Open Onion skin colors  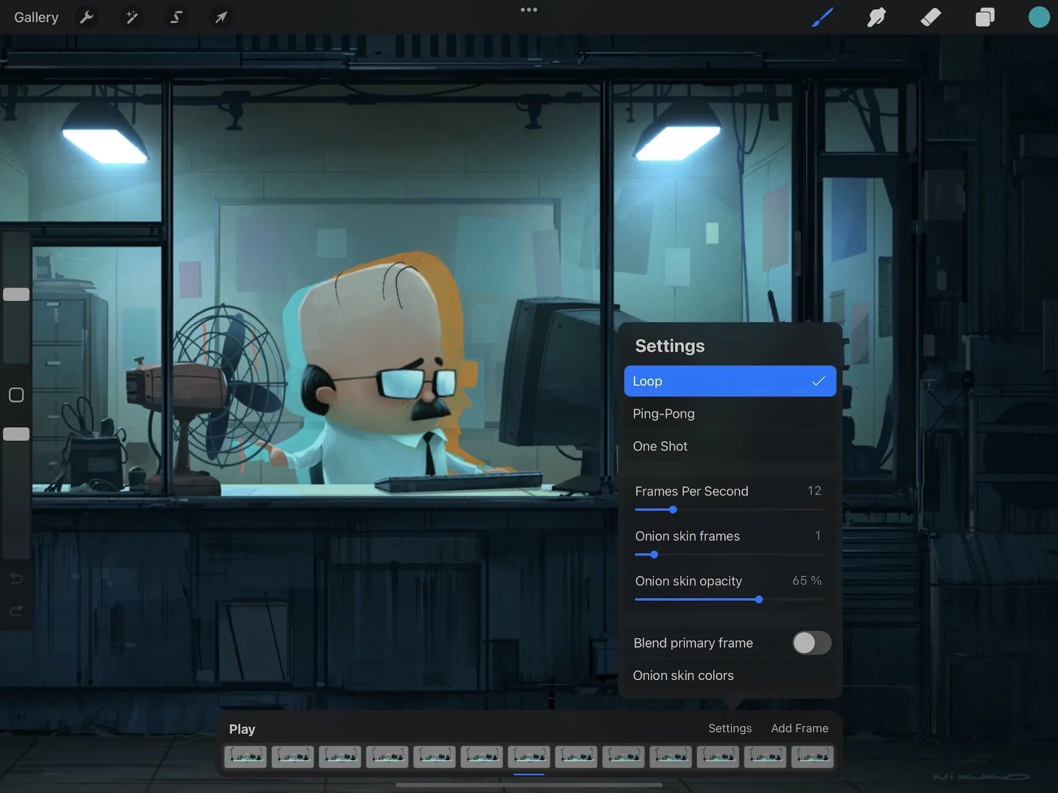(730, 675)
